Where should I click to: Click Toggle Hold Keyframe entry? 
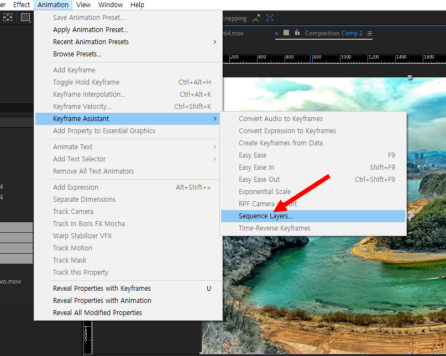pos(128,82)
